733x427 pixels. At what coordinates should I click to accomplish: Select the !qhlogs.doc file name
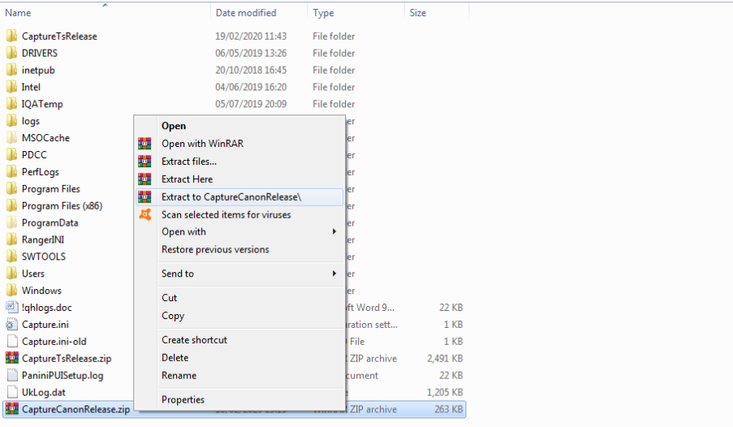point(47,308)
